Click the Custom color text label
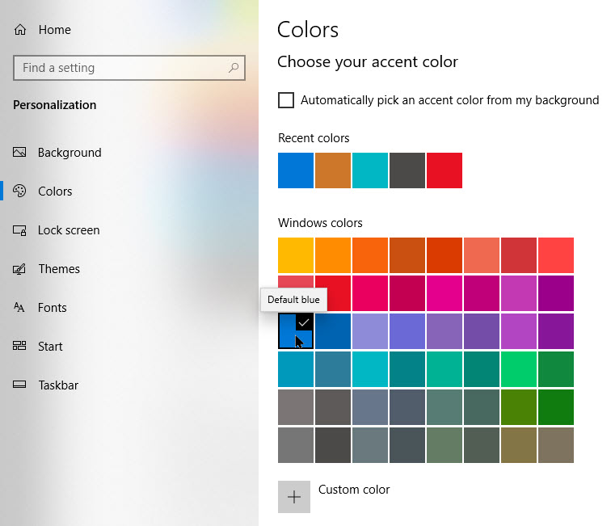Image resolution: width=611 pixels, height=526 pixels. (354, 490)
